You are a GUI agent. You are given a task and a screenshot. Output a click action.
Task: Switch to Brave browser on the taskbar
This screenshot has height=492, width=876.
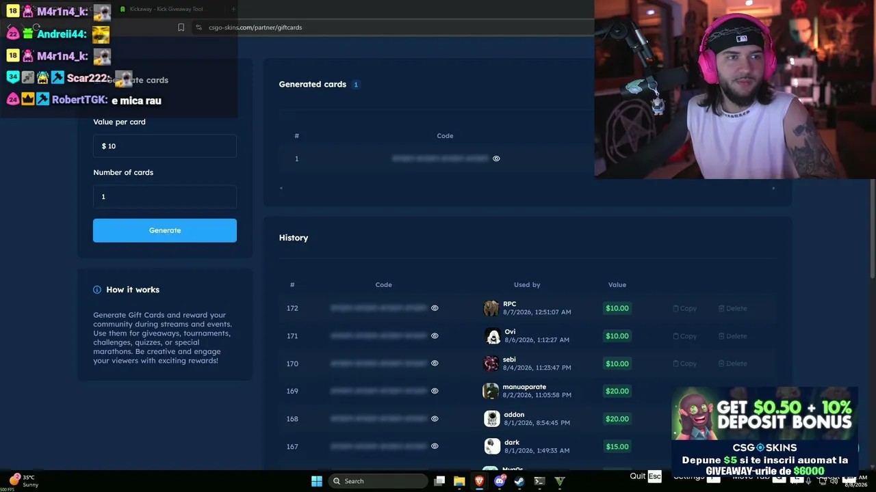pyautogui.click(x=479, y=481)
